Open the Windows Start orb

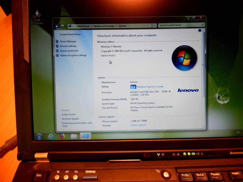pos(39,137)
